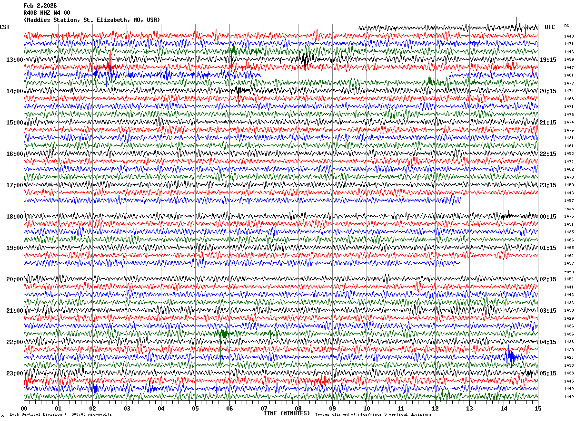The width and height of the screenshot is (576, 421).
Task: Select the station code 'R40B HHZ N4 00'
Action: (47, 13)
